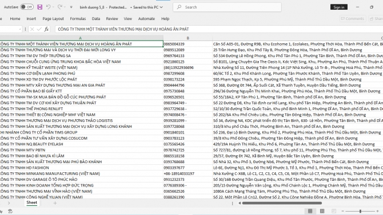
Task: Open the Automate ribbon tab
Action: click(146, 18)
